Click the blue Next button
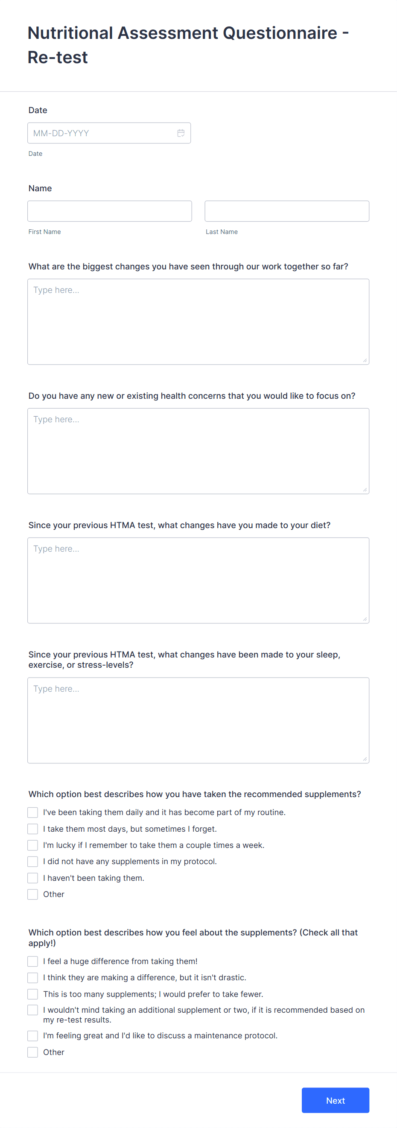Screen dimensions: 397x1128 click(335, 1100)
